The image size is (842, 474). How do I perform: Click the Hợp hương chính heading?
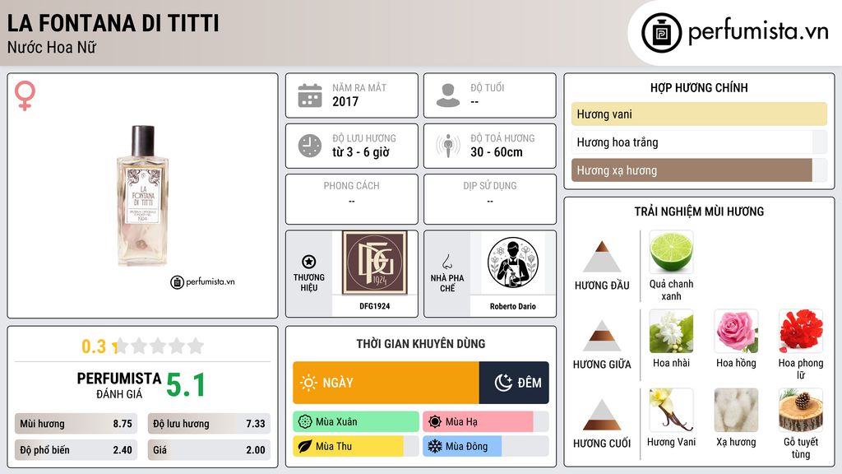[699, 87]
